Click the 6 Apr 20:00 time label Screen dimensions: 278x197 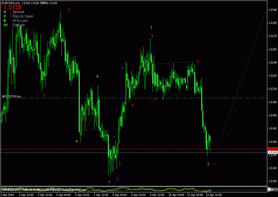pos(82,195)
